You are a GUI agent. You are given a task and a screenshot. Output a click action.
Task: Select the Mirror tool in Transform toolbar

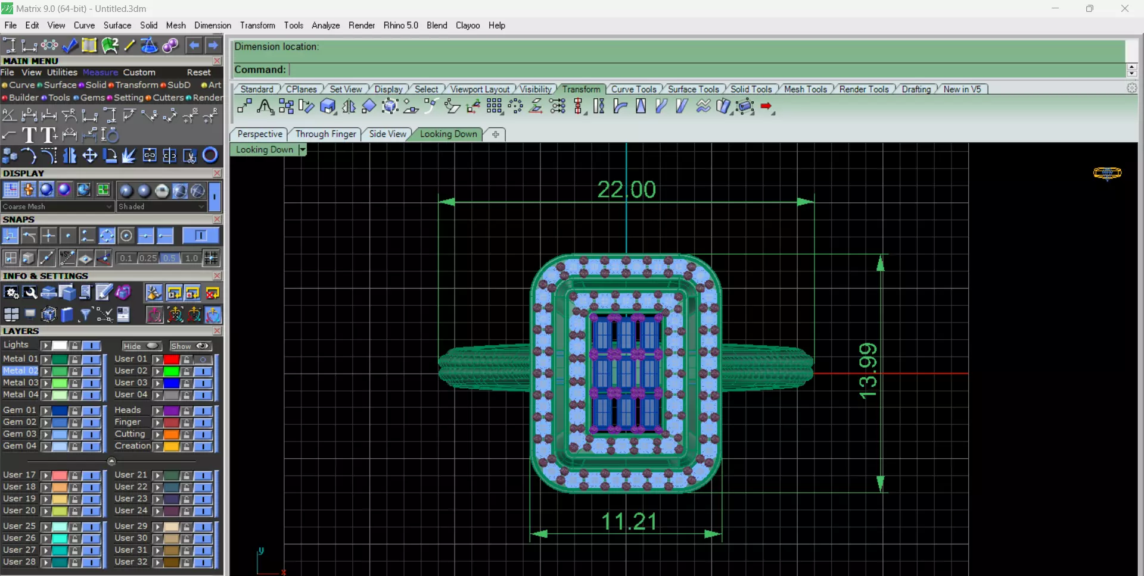[x=349, y=107]
